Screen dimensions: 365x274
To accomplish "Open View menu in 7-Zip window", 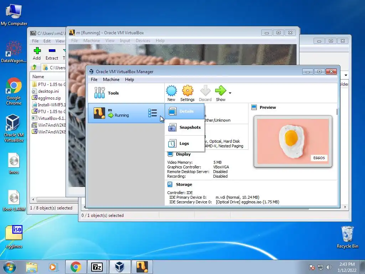I will [60, 41].
